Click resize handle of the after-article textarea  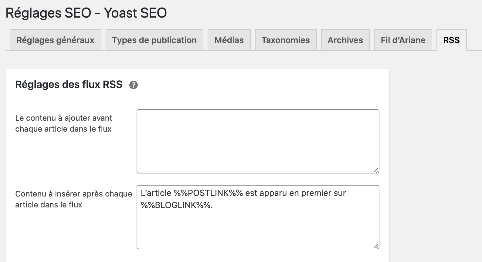376,246
